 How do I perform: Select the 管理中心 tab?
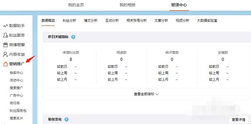point(179,5)
